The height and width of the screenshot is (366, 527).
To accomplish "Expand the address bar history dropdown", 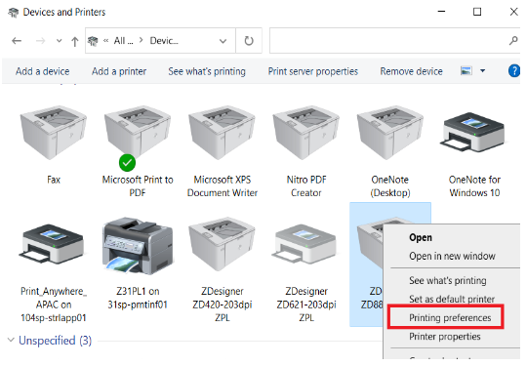I will coord(223,41).
